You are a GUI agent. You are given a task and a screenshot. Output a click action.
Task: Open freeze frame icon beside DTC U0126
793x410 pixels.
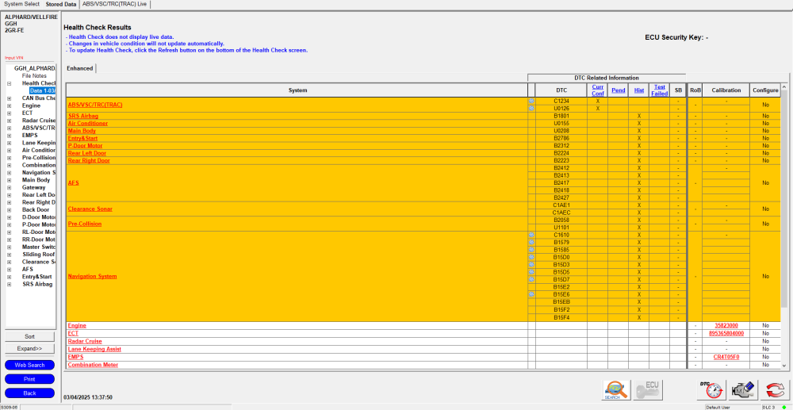click(x=531, y=109)
